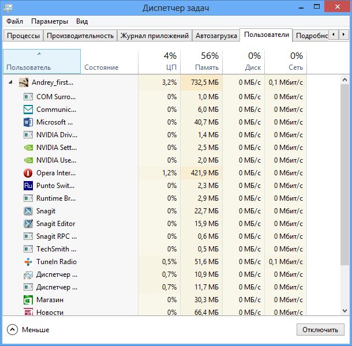Click the Snagit Editor icon

(28, 224)
